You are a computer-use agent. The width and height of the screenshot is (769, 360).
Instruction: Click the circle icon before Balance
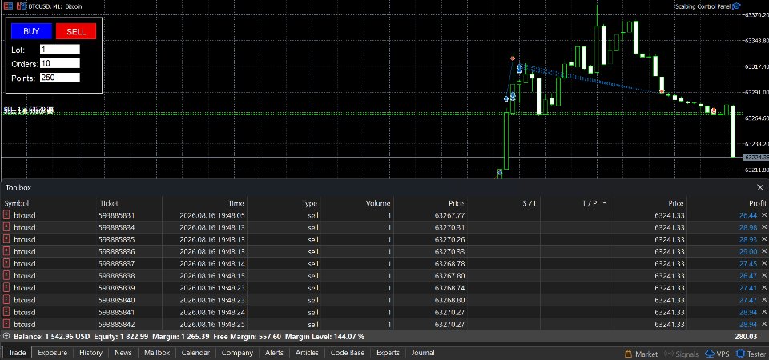click(x=6, y=337)
